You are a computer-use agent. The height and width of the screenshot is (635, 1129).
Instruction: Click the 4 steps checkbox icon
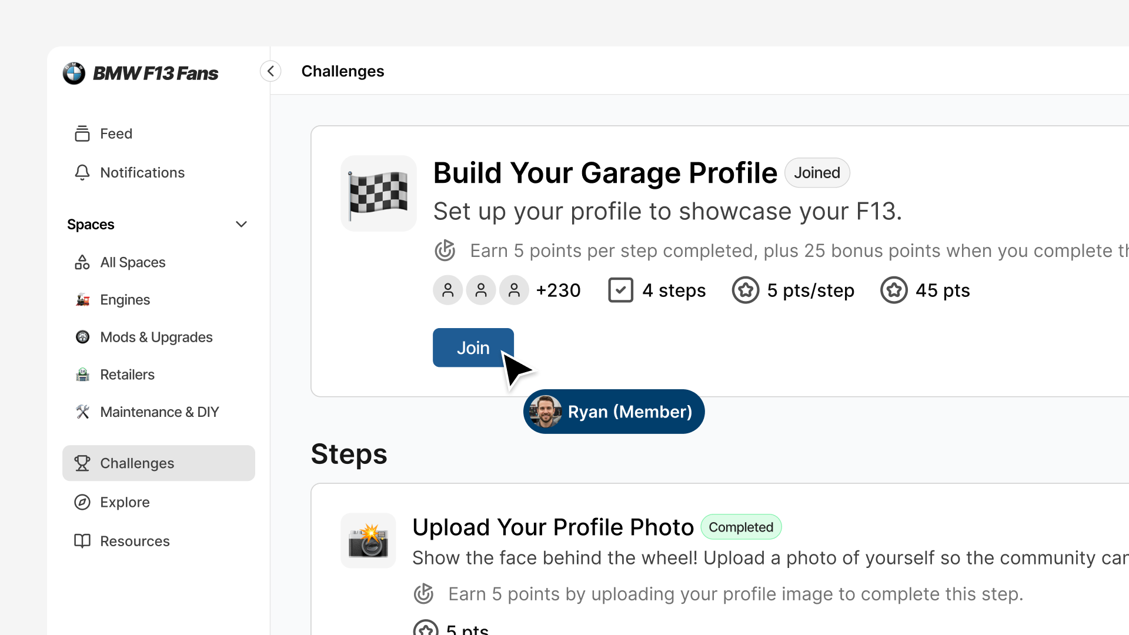pos(620,290)
